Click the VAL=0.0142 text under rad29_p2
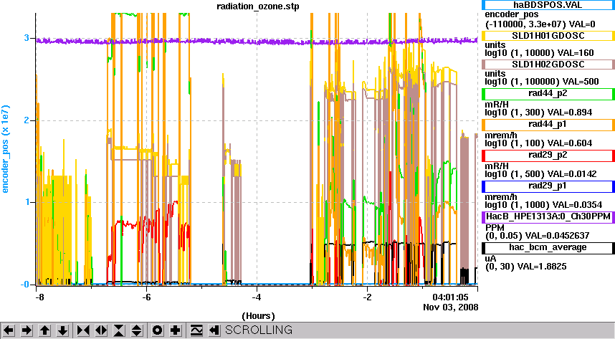Viewport: 615px width, 339px height. pyautogui.click(x=541, y=174)
